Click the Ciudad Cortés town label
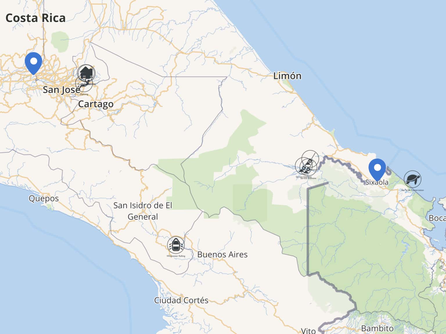The image size is (446, 334). [181, 300]
